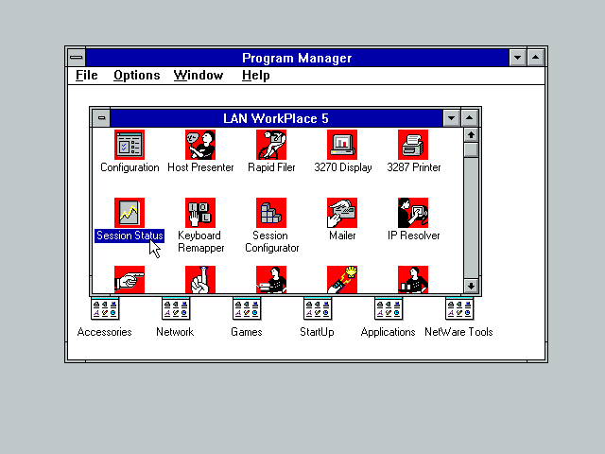Click the "Games" label
This screenshot has height=454, width=605.
247,332
